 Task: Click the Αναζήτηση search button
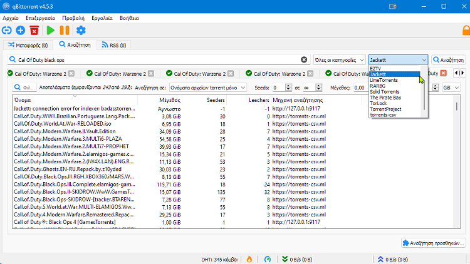(x=449, y=60)
